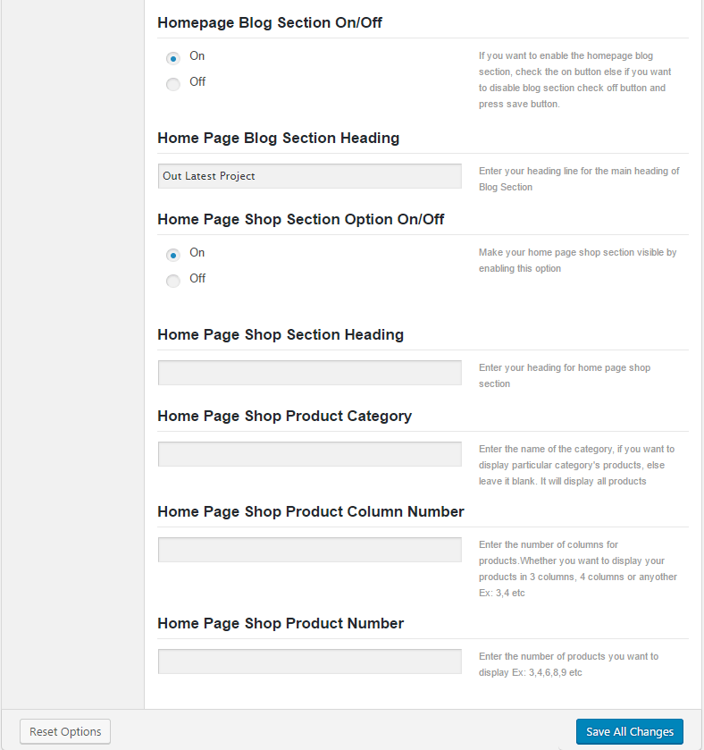704x750 pixels.
Task: Click the 'Enter your heading for home page shop' text
Action: point(565,375)
